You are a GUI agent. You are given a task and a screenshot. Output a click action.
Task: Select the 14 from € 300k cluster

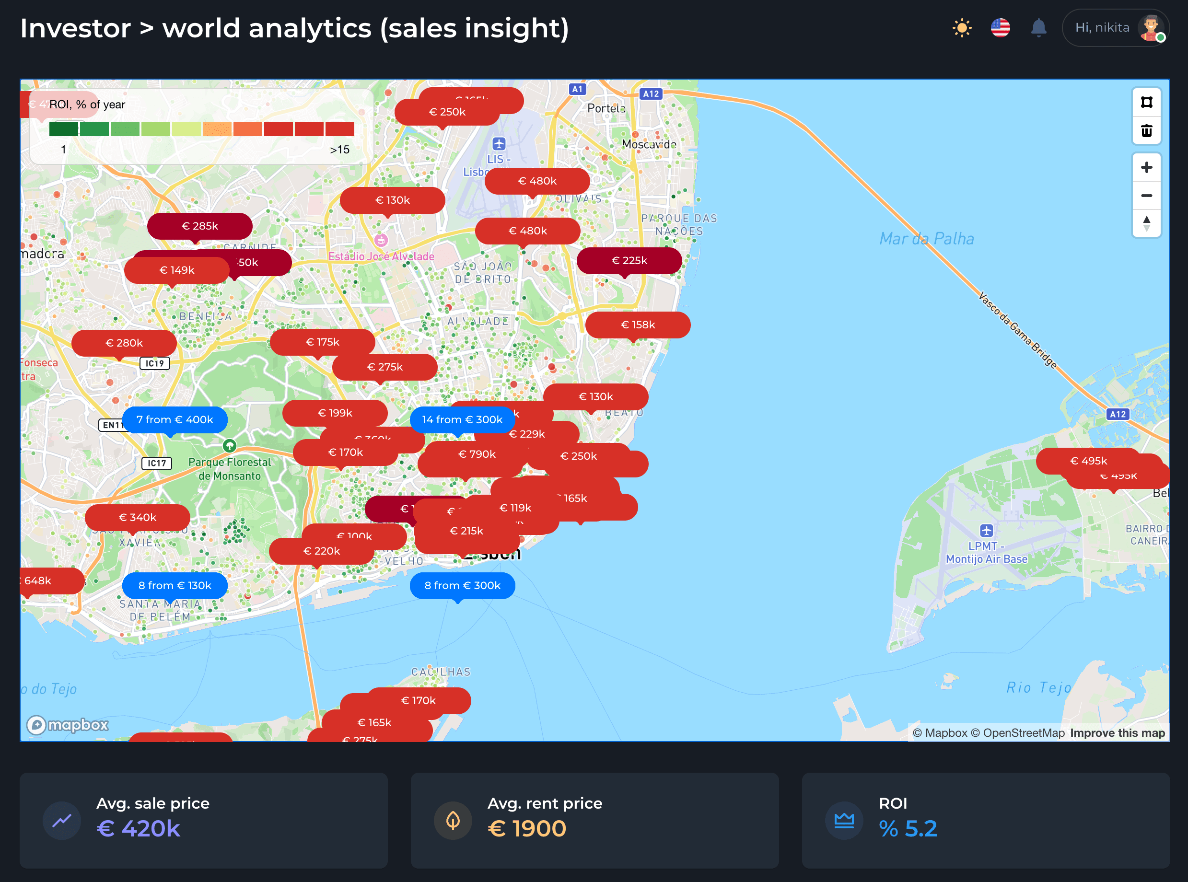462,419
